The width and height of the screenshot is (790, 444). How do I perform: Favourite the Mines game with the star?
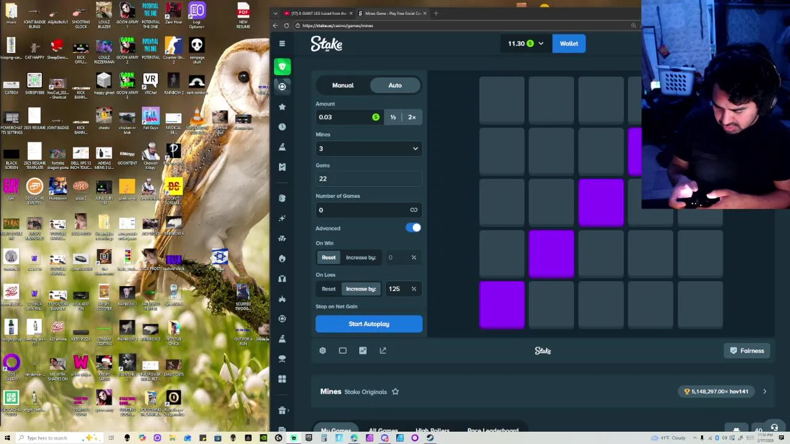click(395, 392)
